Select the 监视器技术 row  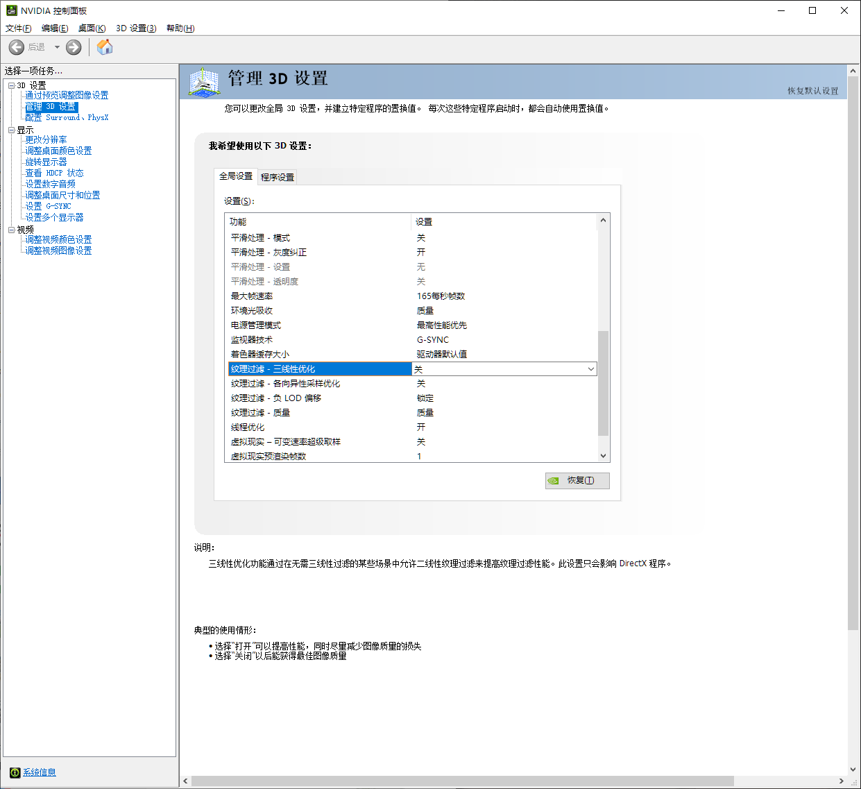point(412,340)
